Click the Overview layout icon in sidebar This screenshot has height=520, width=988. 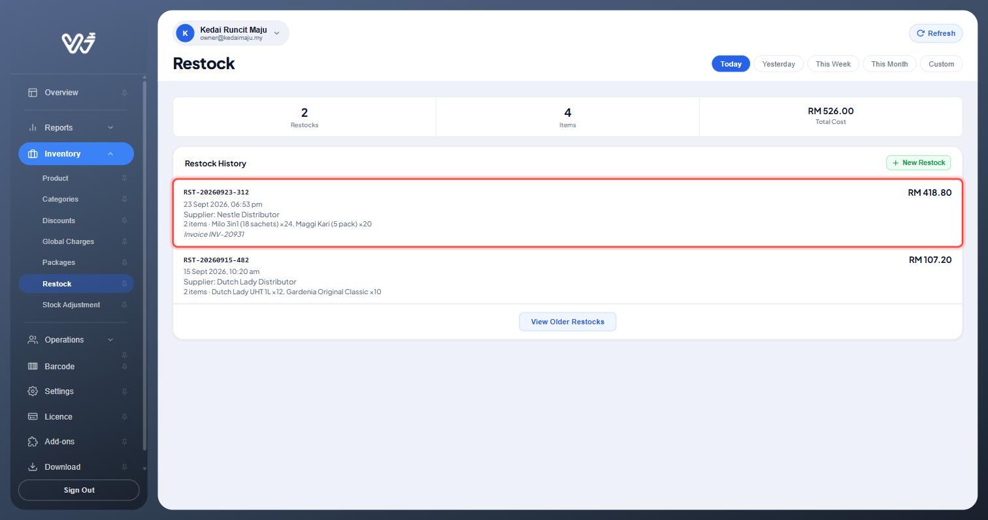pyautogui.click(x=33, y=93)
